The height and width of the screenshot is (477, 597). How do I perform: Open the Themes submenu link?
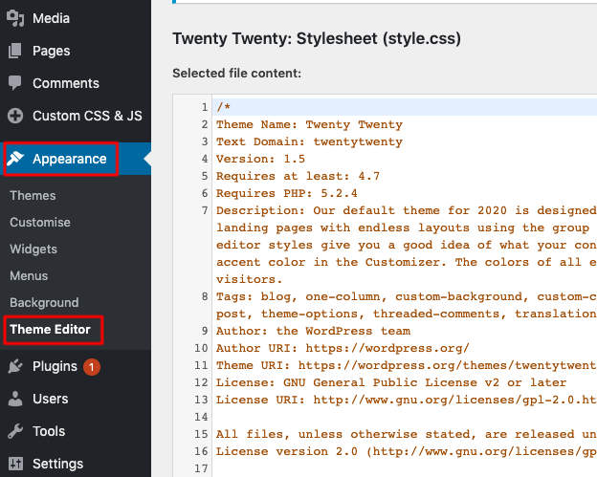33,196
